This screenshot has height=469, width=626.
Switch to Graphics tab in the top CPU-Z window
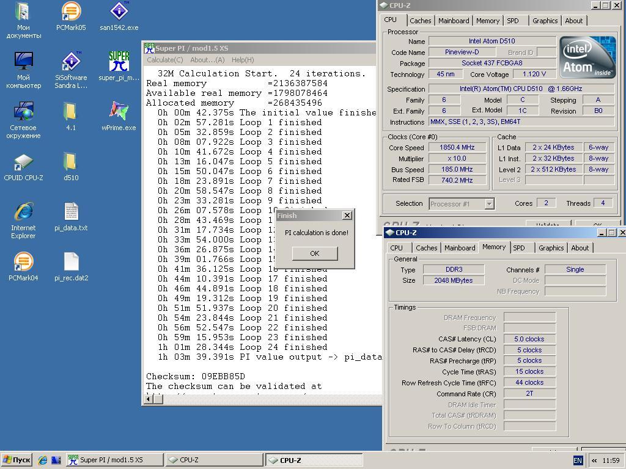click(x=545, y=21)
